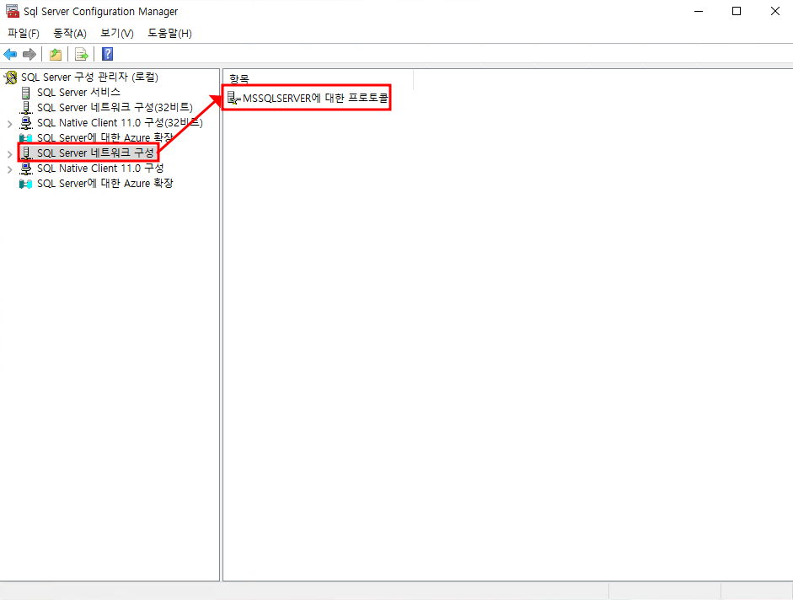Select MSSQLSERVER에 대한 프로토콜 list entry
The height and width of the screenshot is (600, 793).
pos(315,98)
